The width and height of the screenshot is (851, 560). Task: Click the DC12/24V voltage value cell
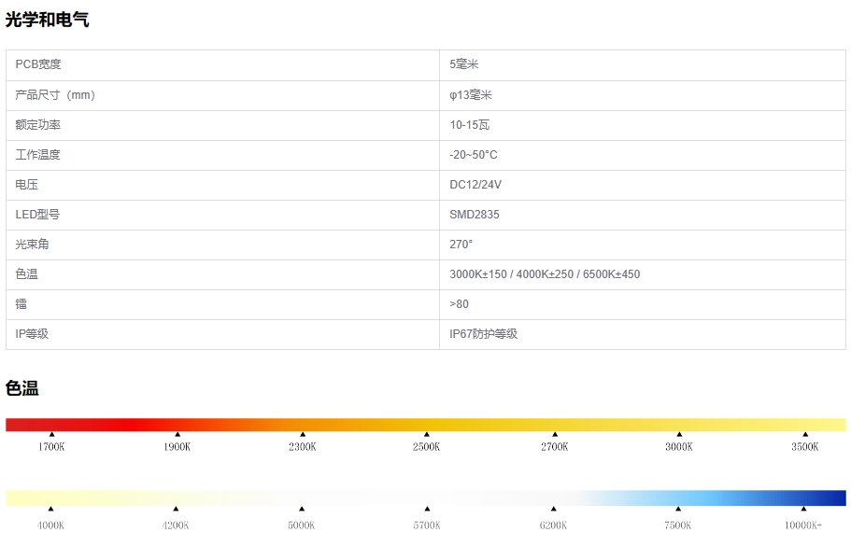[x=475, y=185]
